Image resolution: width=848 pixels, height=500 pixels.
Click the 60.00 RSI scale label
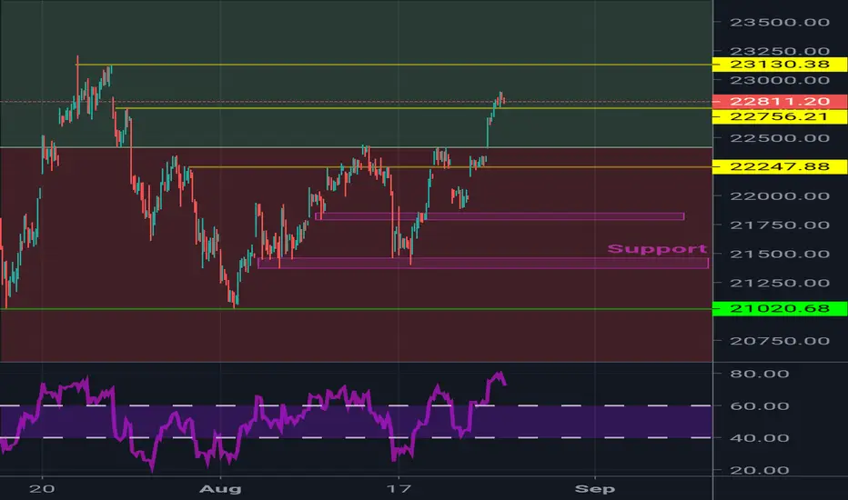point(760,406)
